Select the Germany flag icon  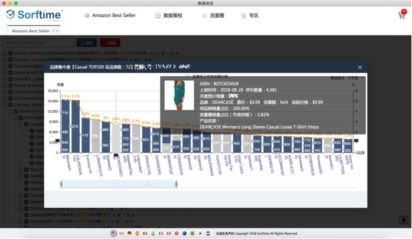click(128, 233)
